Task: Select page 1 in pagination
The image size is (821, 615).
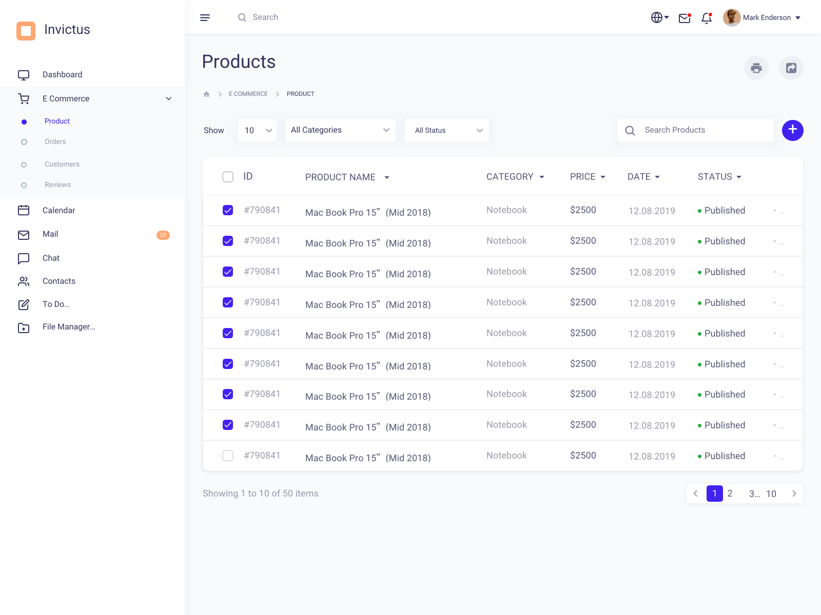Action: pyautogui.click(x=715, y=494)
